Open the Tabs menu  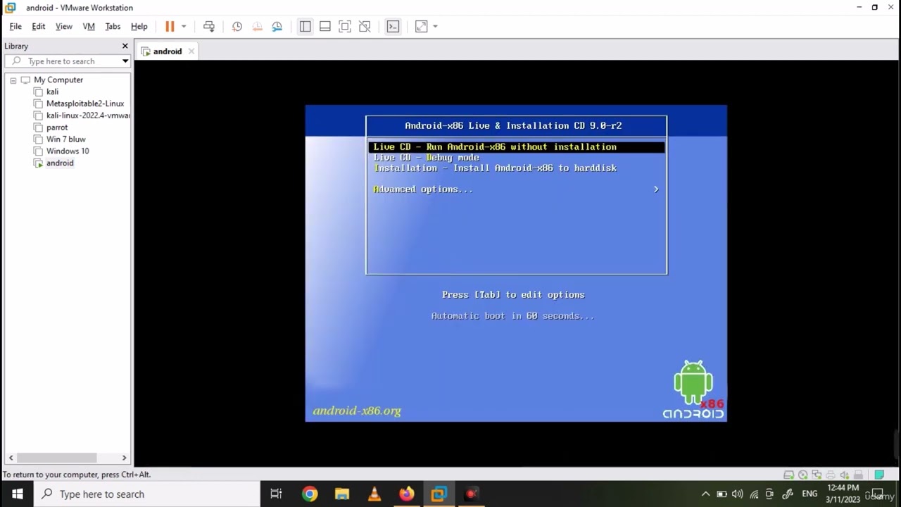pyautogui.click(x=113, y=26)
